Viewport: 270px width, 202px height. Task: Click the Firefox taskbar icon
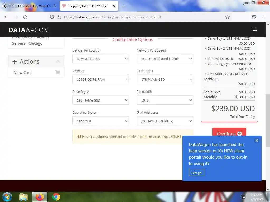(x=40, y=197)
